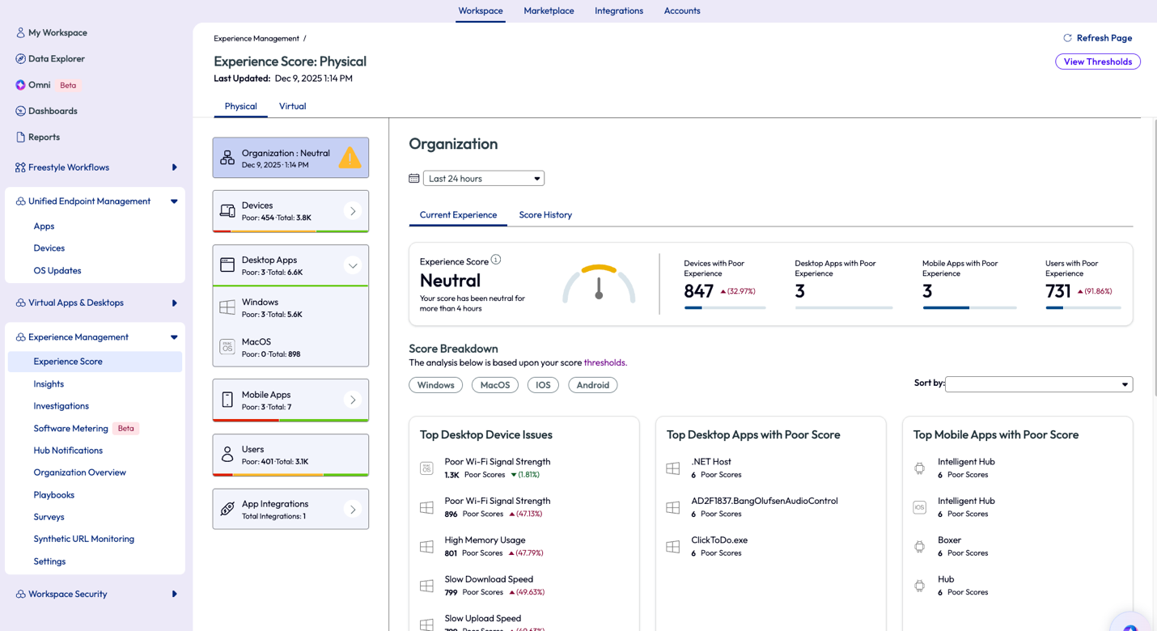Toggle the Windows filter chip
Screen dimensions: 1157x631
tap(435, 385)
